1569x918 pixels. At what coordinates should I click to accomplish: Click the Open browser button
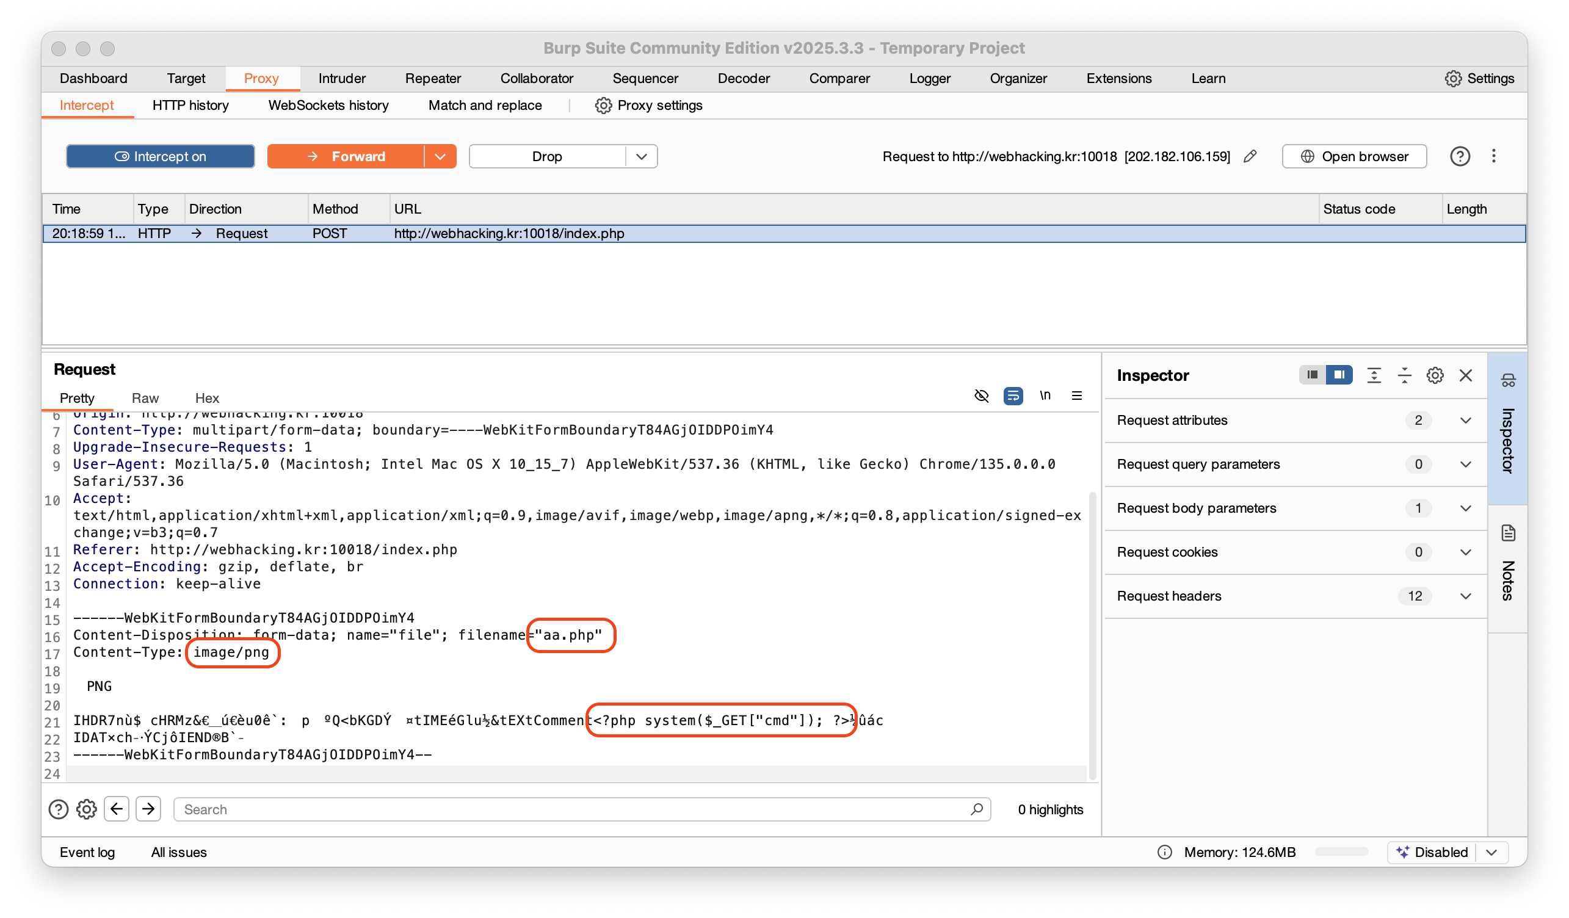[1354, 156]
